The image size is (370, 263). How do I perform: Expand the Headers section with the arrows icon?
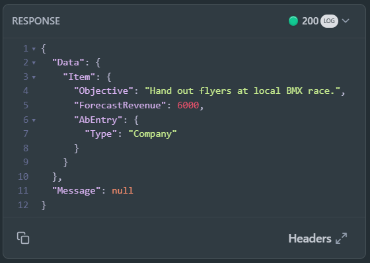pos(341,238)
